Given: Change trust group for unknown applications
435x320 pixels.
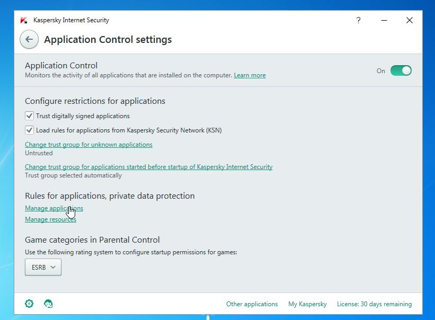Looking at the screenshot, I should (x=88, y=145).
